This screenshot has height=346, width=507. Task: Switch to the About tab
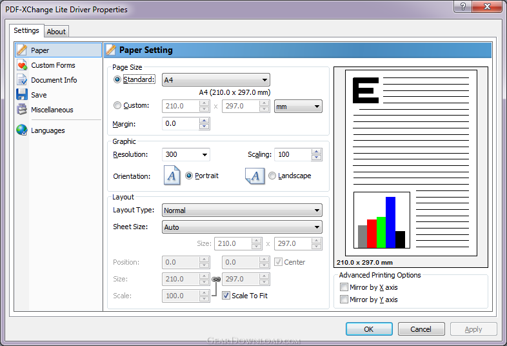(x=56, y=32)
